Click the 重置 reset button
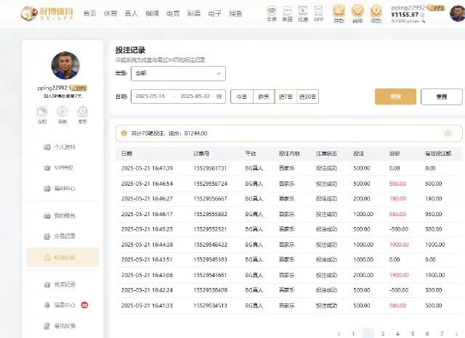 point(441,96)
